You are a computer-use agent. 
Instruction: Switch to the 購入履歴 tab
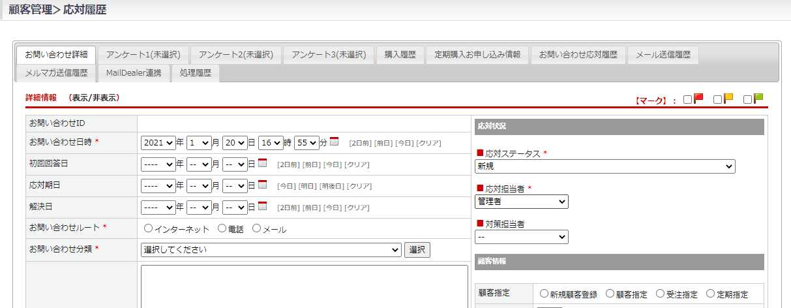pos(400,55)
